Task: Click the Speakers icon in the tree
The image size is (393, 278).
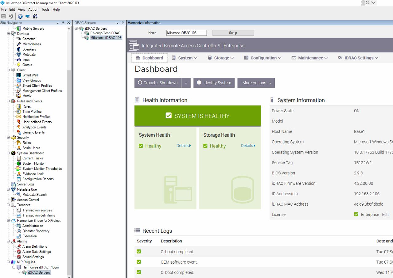Action: pos(19,49)
